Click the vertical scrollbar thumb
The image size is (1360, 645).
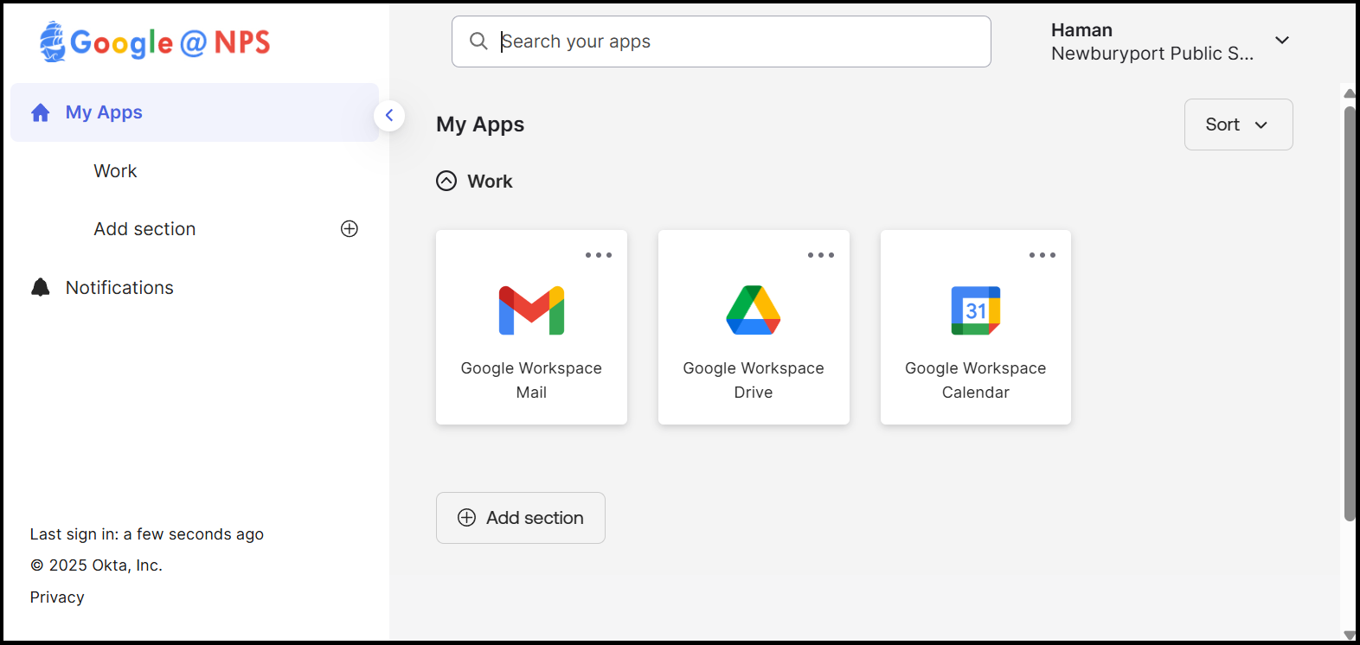click(x=1350, y=313)
